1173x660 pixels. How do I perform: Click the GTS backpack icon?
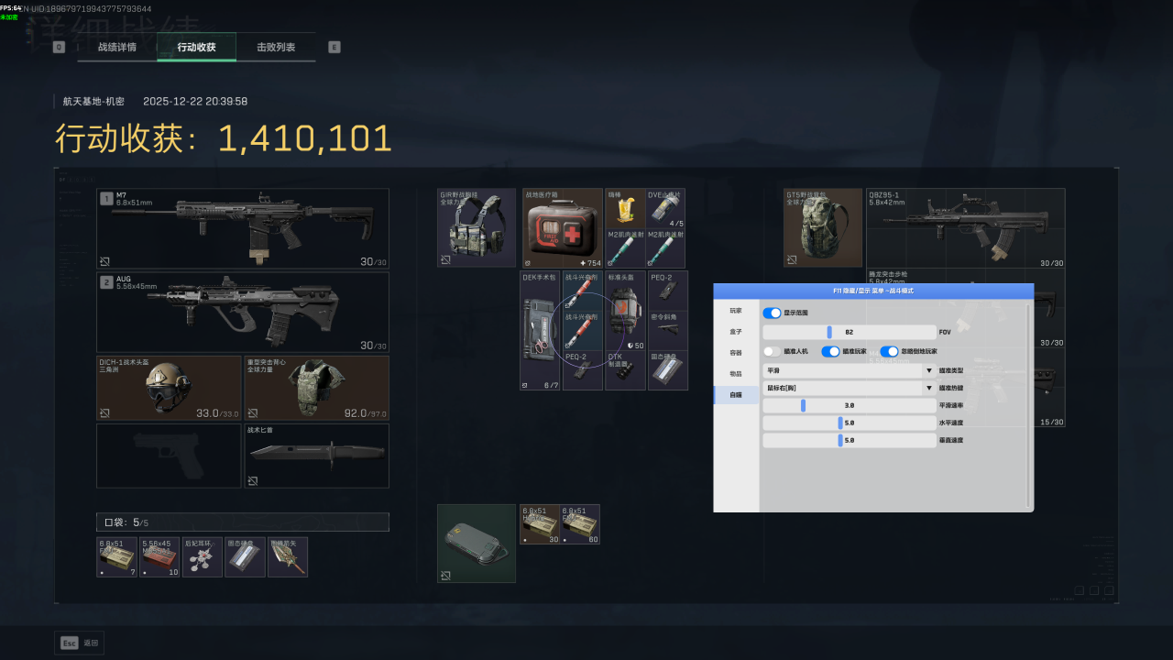[x=822, y=227]
